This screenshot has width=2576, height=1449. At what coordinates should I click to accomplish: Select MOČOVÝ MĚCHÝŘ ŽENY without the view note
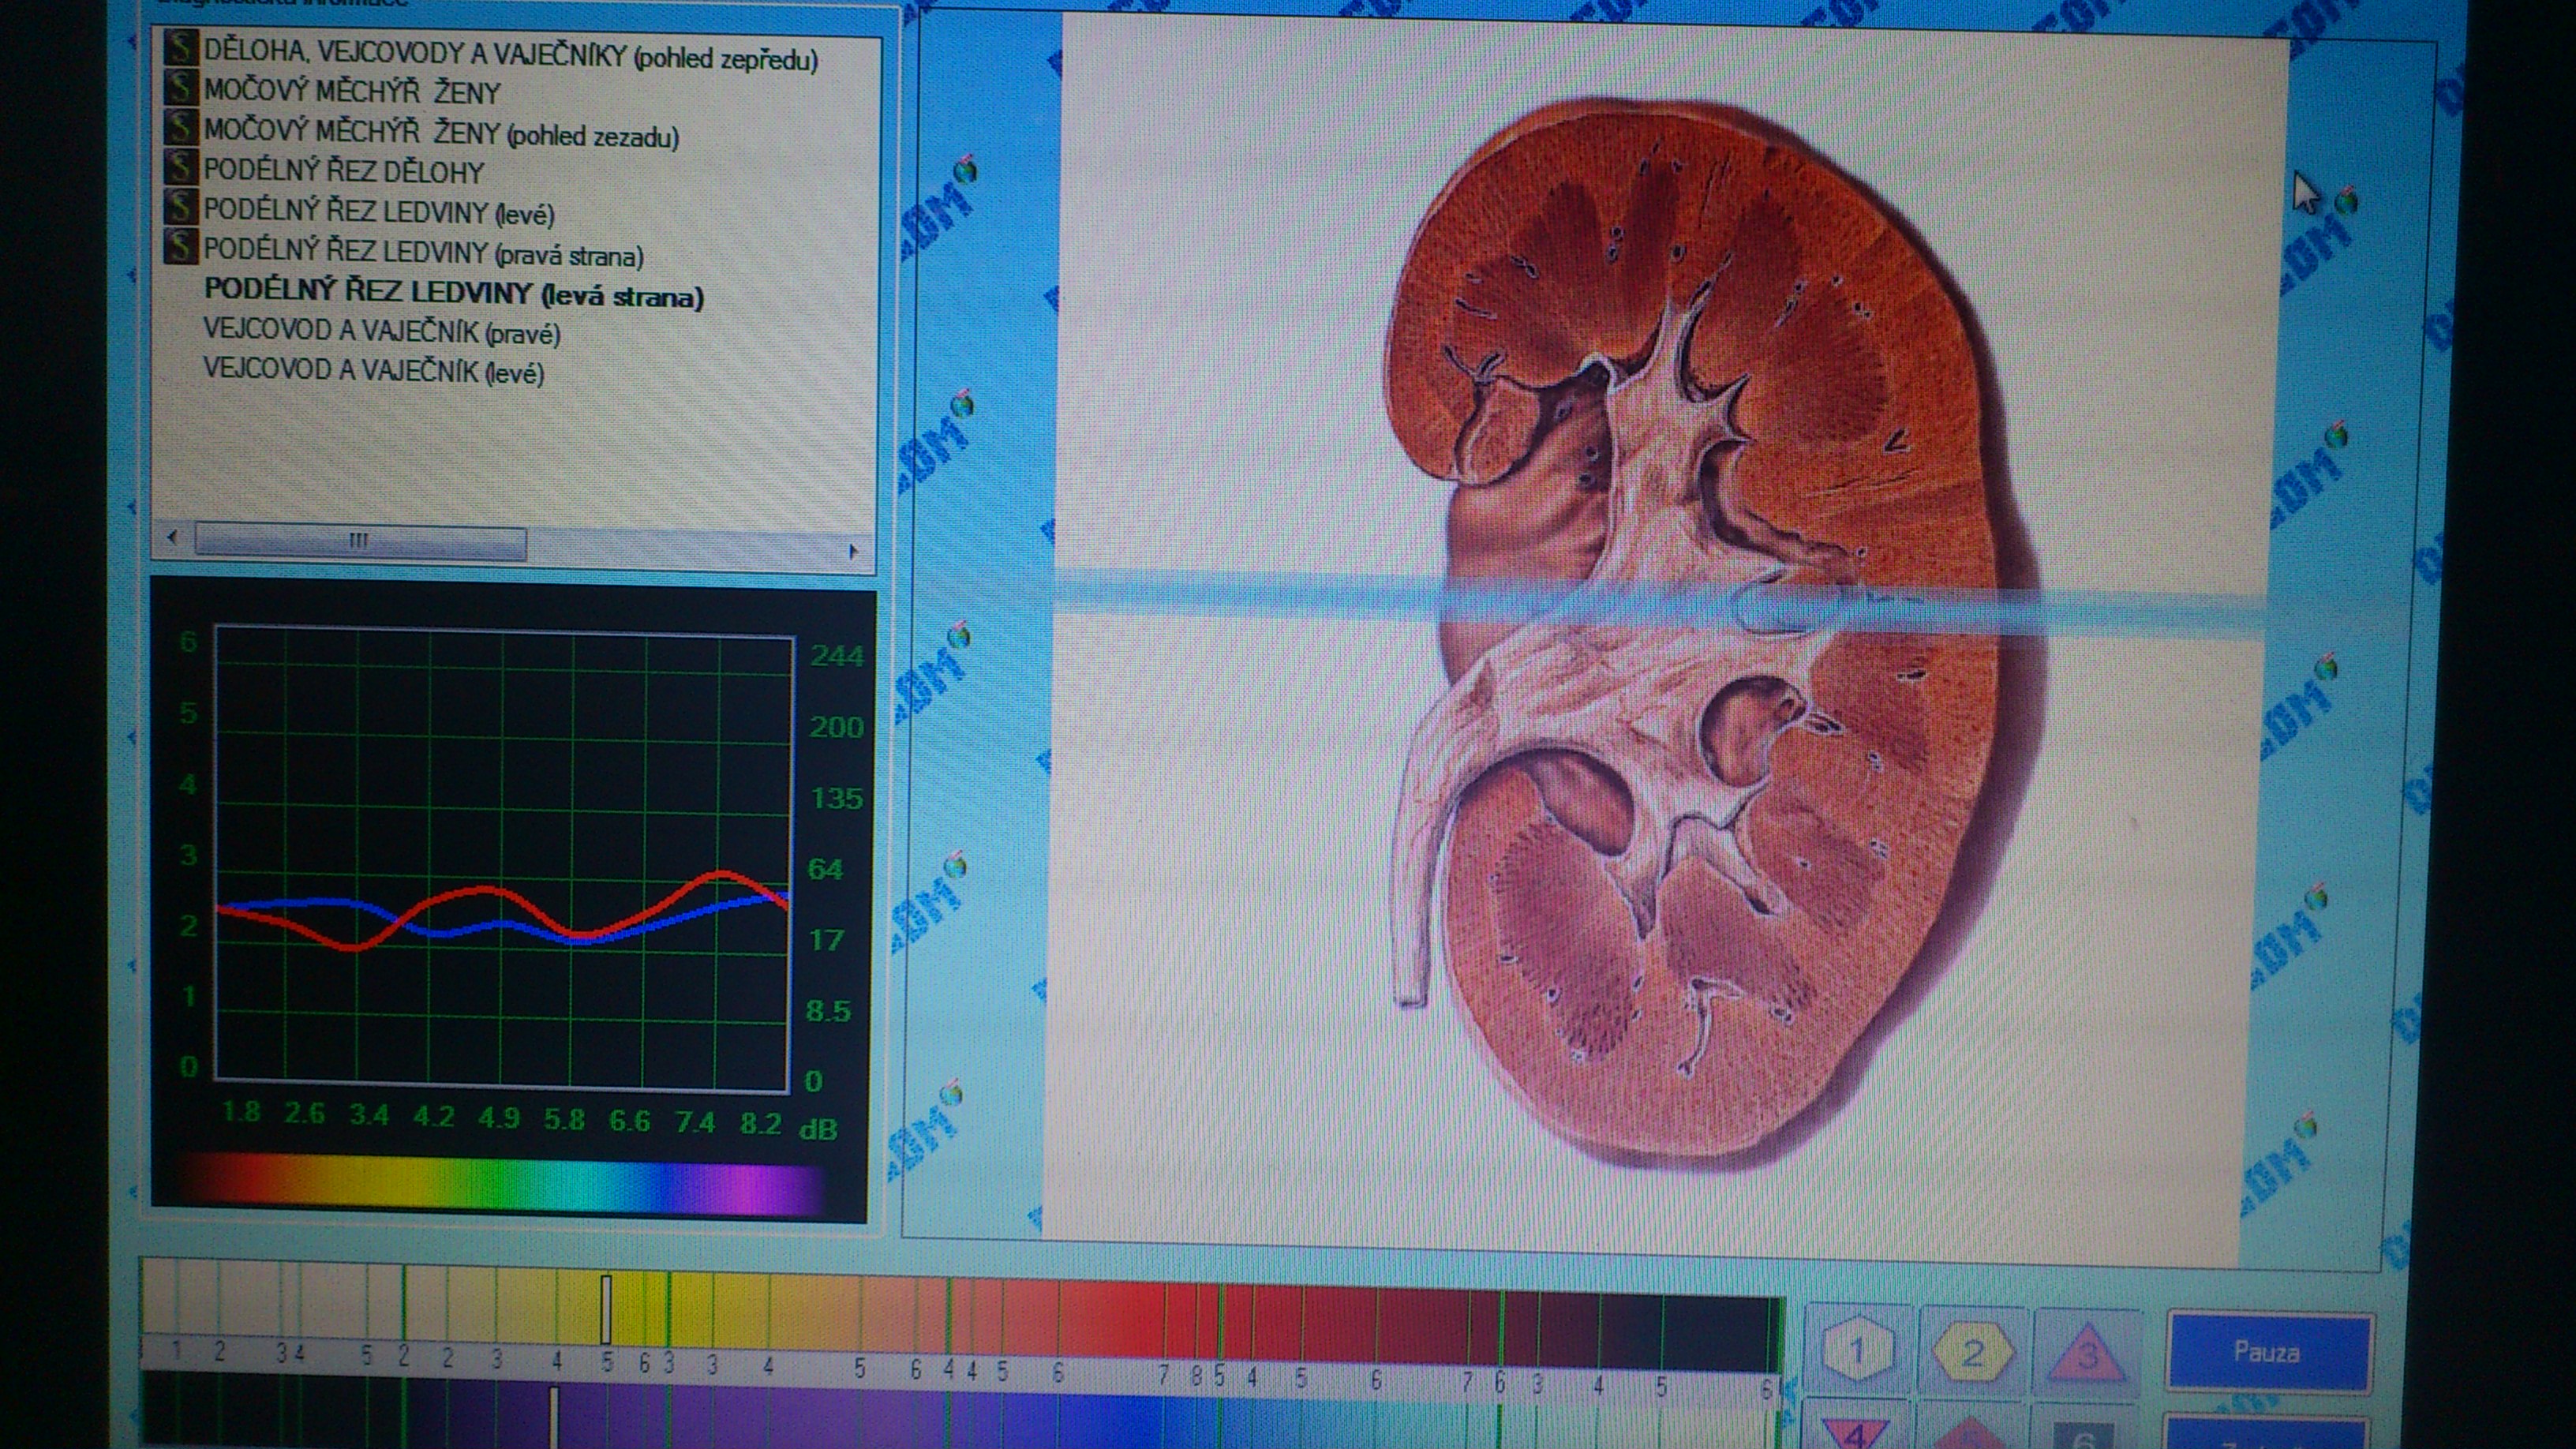[352, 92]
